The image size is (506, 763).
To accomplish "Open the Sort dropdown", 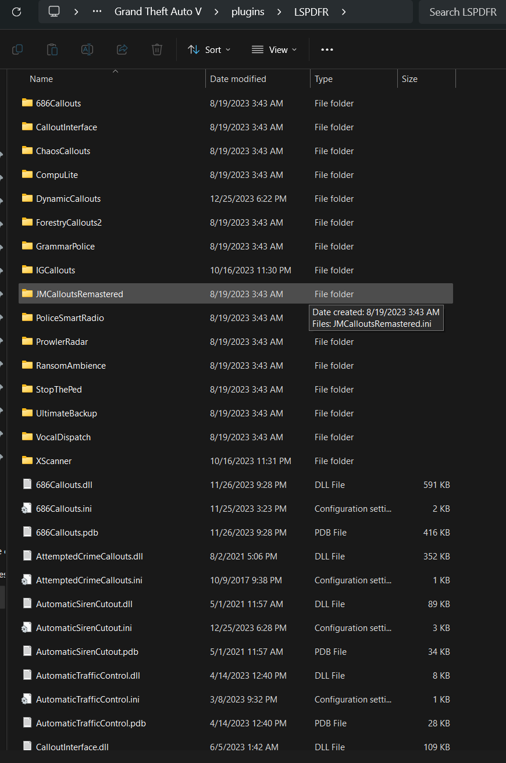I will tap(209, 49).
